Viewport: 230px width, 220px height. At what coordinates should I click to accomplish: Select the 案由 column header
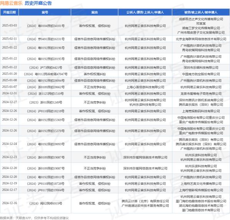(x=94, y=12)
